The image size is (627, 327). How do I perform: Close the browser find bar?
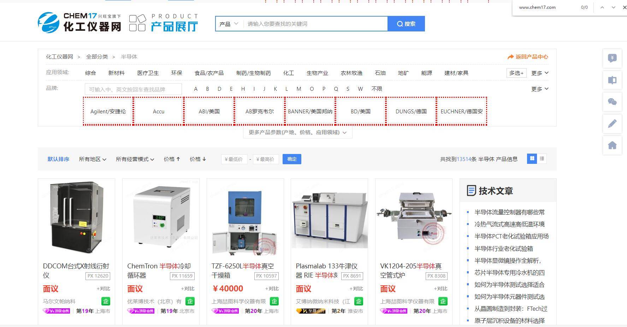point(624,7)
